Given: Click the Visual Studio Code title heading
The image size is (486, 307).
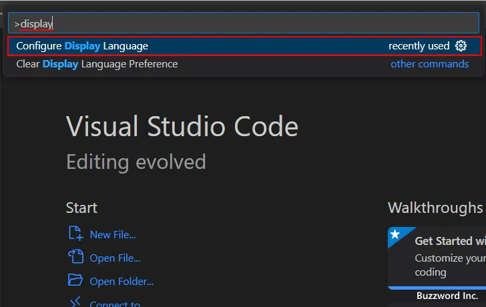Looking at the screenshot, I should [182, 126].
